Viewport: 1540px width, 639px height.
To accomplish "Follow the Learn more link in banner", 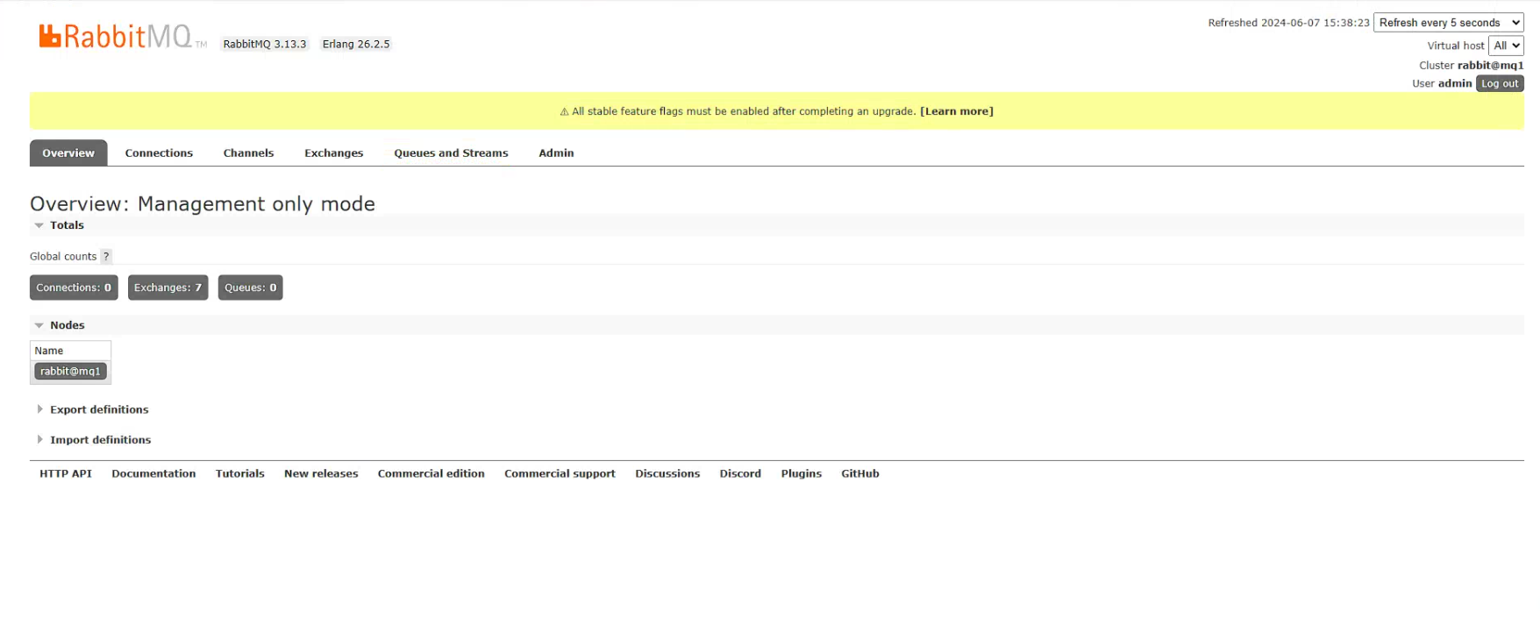I will coord(956,111).
